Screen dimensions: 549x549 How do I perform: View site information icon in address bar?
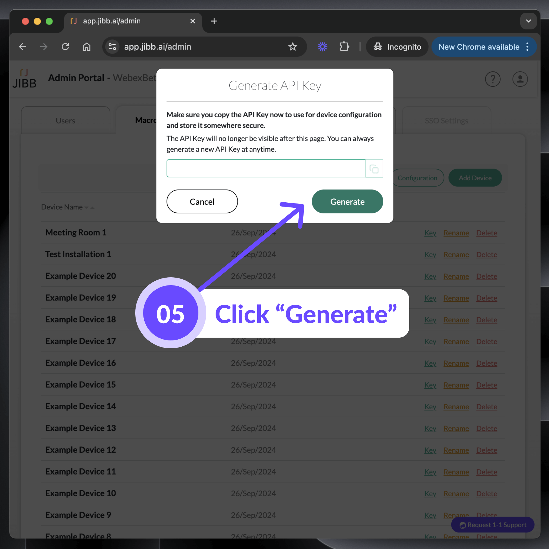point(112,47)
